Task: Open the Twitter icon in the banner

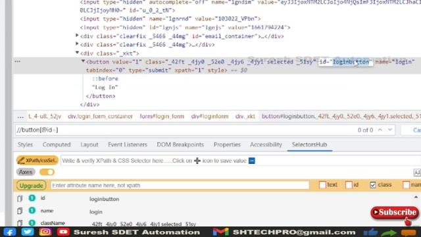Action: pos(28,232)
